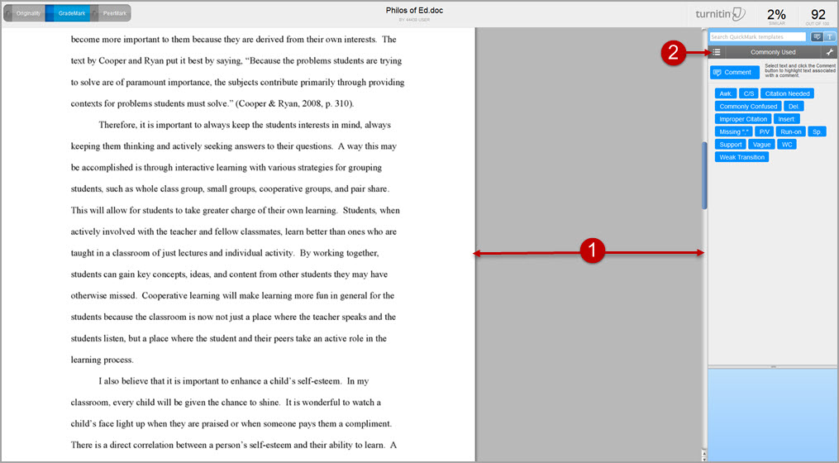Select the P/V QuickMark
The height and width of the screenshot is (463, 839).
(x=764, y=131)
